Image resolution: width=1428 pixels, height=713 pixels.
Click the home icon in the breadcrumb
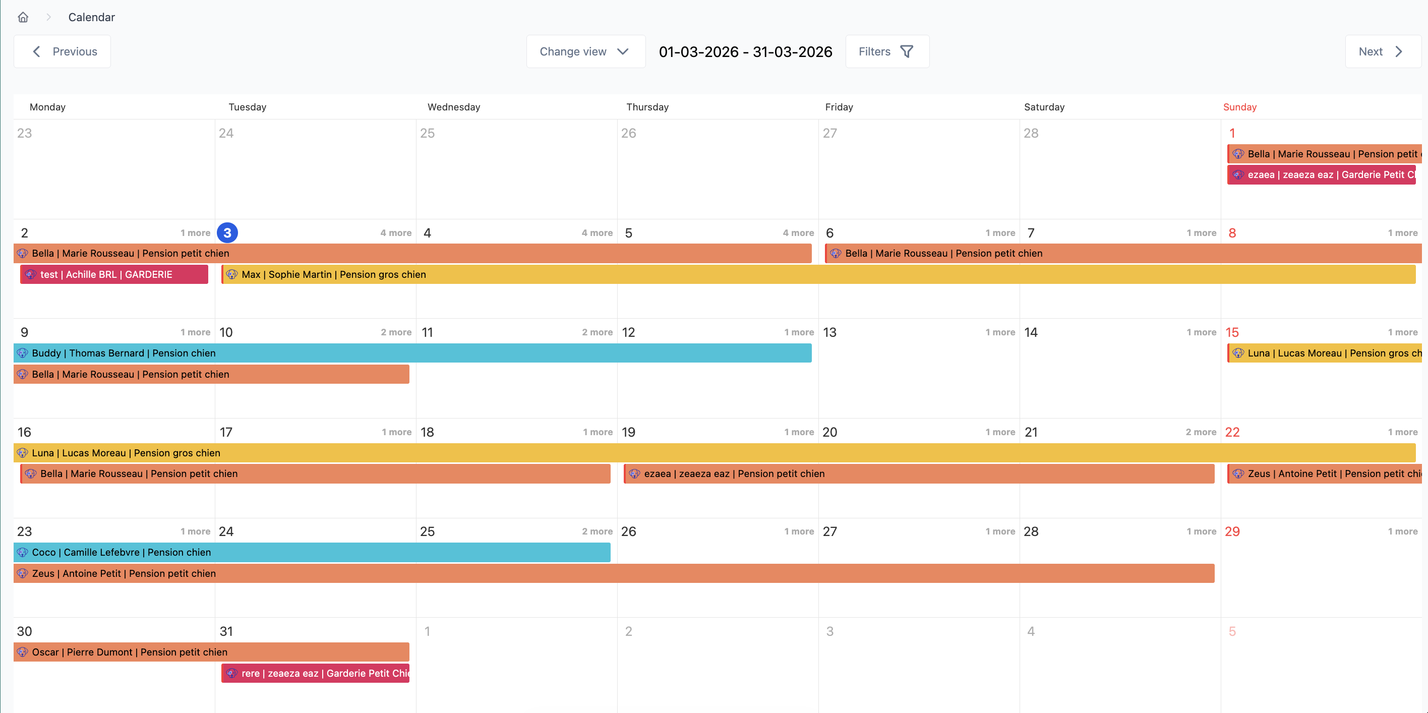(x=23, y=17)
